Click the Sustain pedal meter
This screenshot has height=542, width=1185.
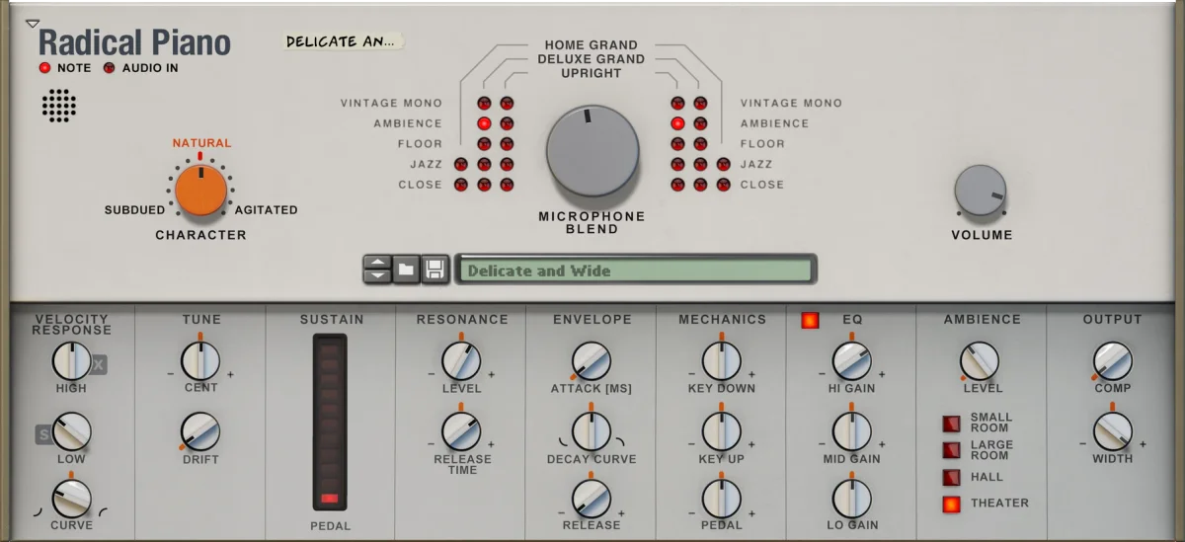click(330, 425)
